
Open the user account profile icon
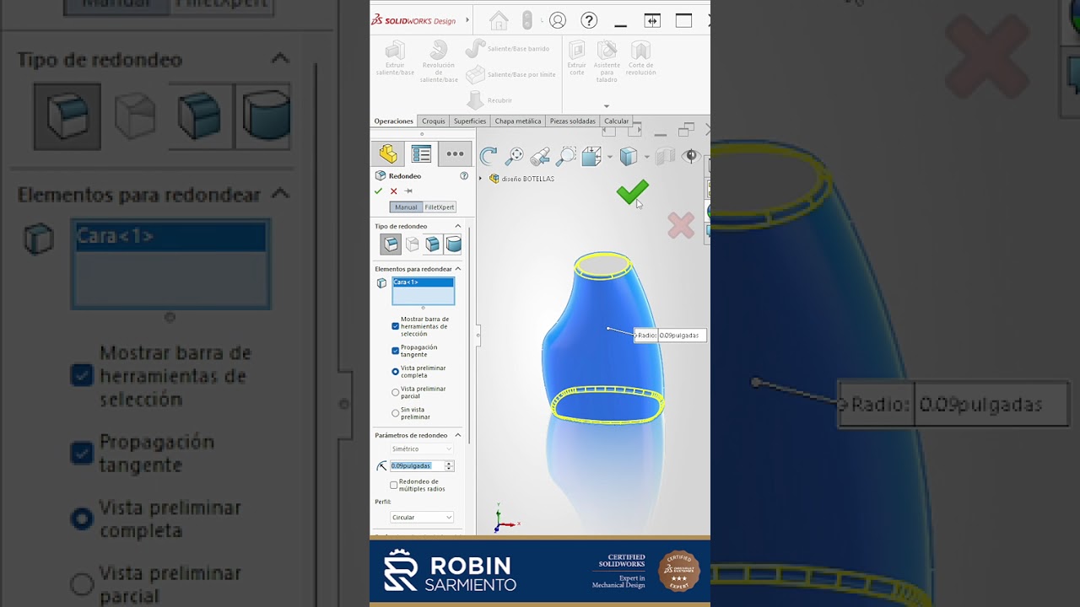[x=557, y=20]
